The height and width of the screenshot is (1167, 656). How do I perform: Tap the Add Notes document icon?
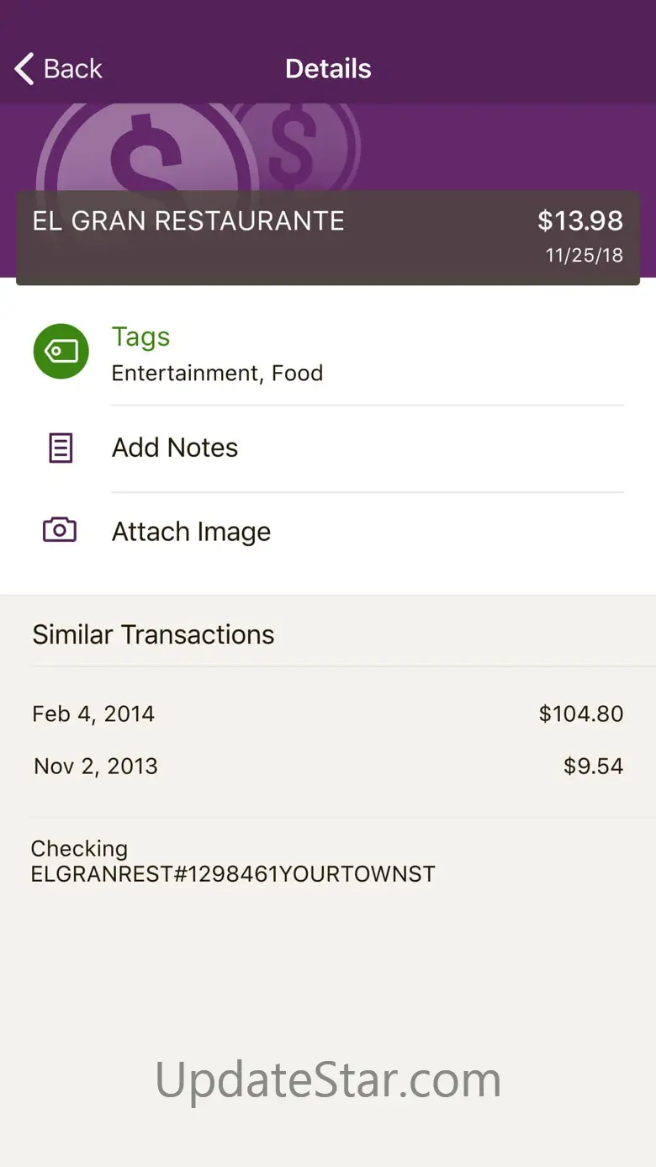pyautogui.click(x=61, y=448)
